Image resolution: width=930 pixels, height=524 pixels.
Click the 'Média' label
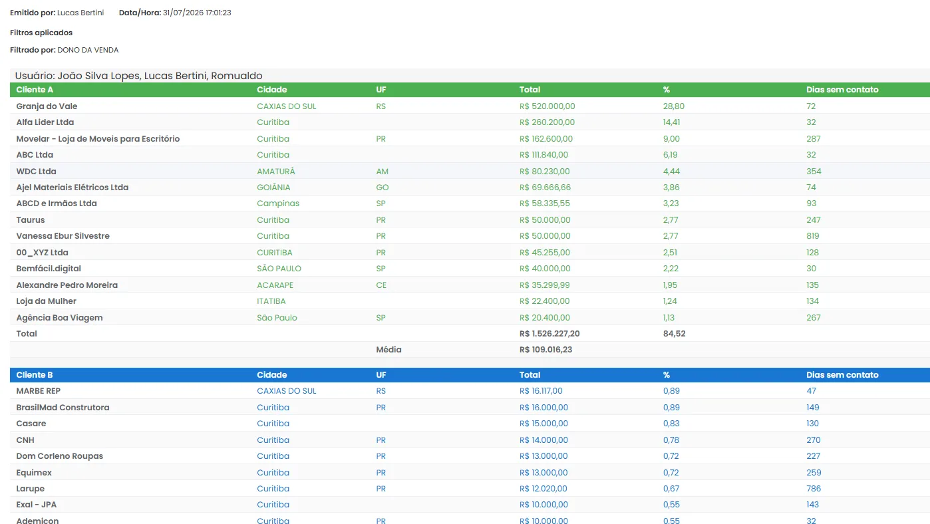(x=389, y=350)
